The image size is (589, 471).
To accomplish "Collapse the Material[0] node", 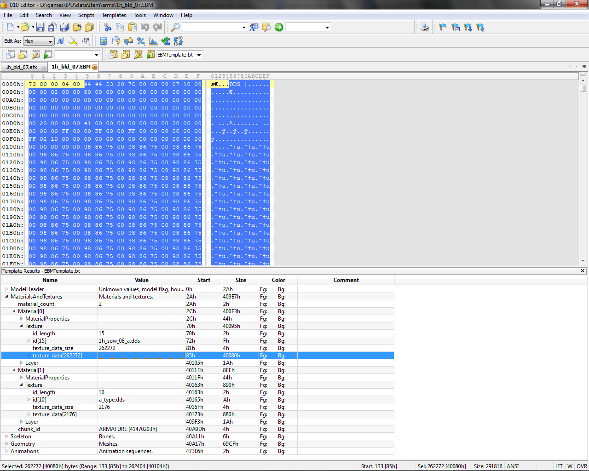I will 14,311.
